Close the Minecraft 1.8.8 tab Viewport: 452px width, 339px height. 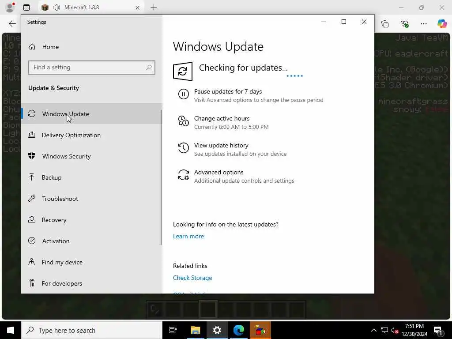[138, 8]
